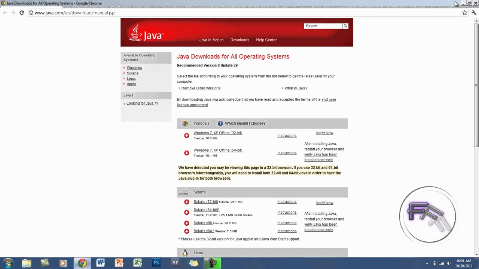The width and height of the screenshot is (479, 269).
Task: Click download icon for Solaris x86
Action: click(187, 223)
